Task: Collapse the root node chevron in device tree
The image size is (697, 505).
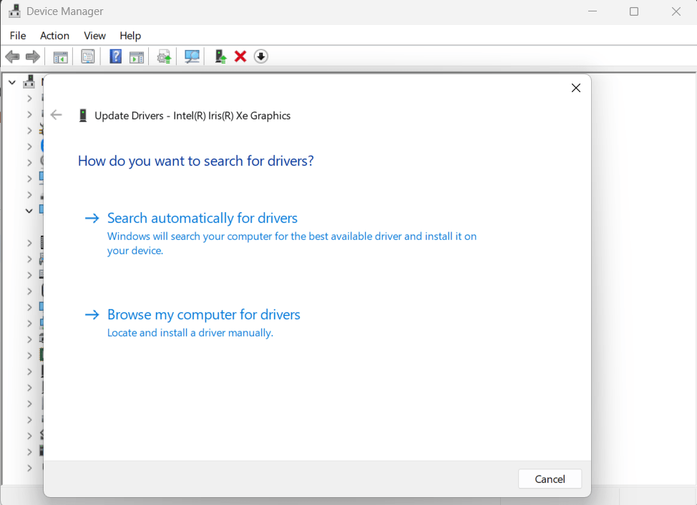Action: pos(12,82)
